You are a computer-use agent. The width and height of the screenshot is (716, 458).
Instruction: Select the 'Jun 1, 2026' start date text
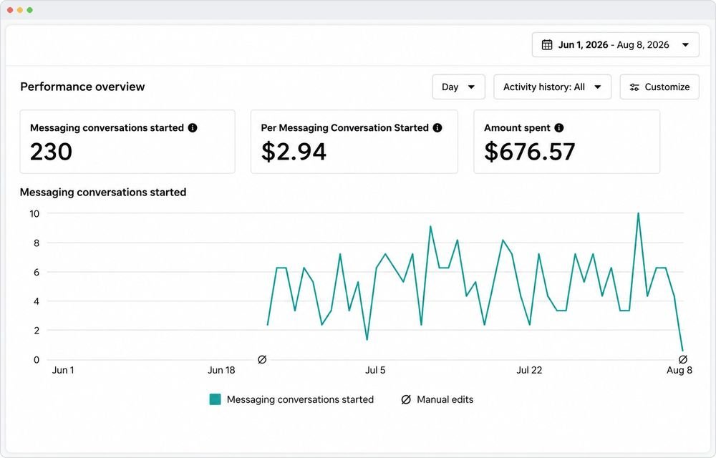click(583, 44)
